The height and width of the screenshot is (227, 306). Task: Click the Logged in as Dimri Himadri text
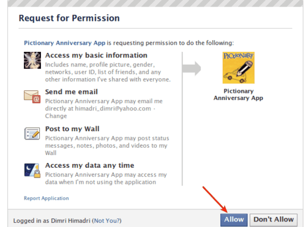click(x=52, y=221)
